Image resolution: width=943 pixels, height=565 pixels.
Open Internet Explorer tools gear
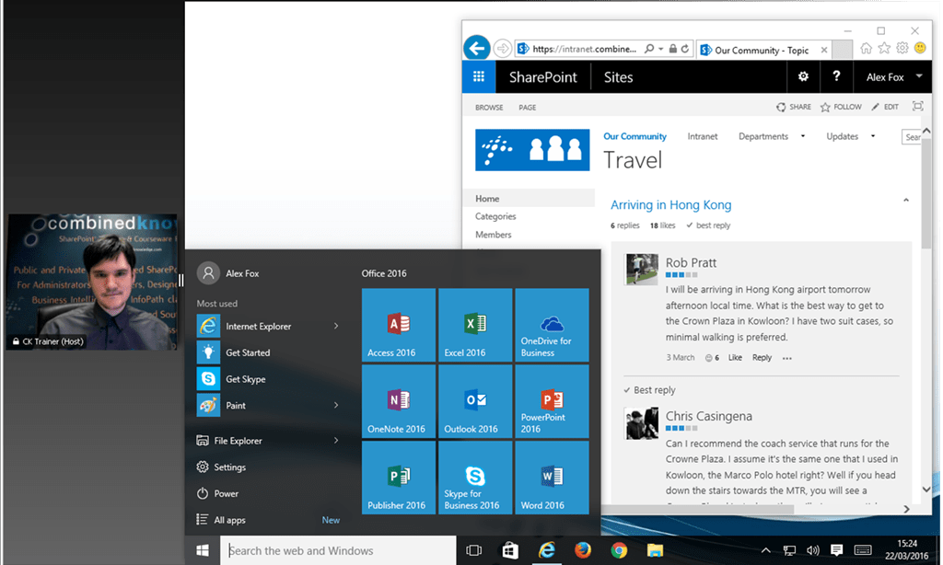902,49
